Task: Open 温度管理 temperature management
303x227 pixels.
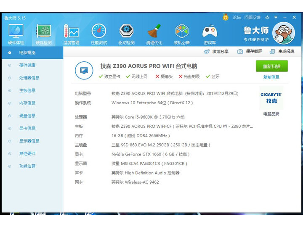Action: click(x=71, y=34)
